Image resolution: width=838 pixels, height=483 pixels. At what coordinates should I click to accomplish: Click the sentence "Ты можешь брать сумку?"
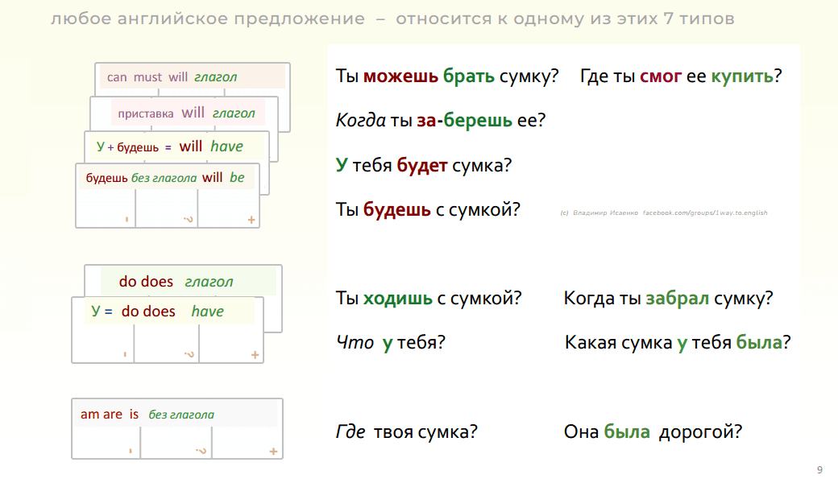(447, 77)
